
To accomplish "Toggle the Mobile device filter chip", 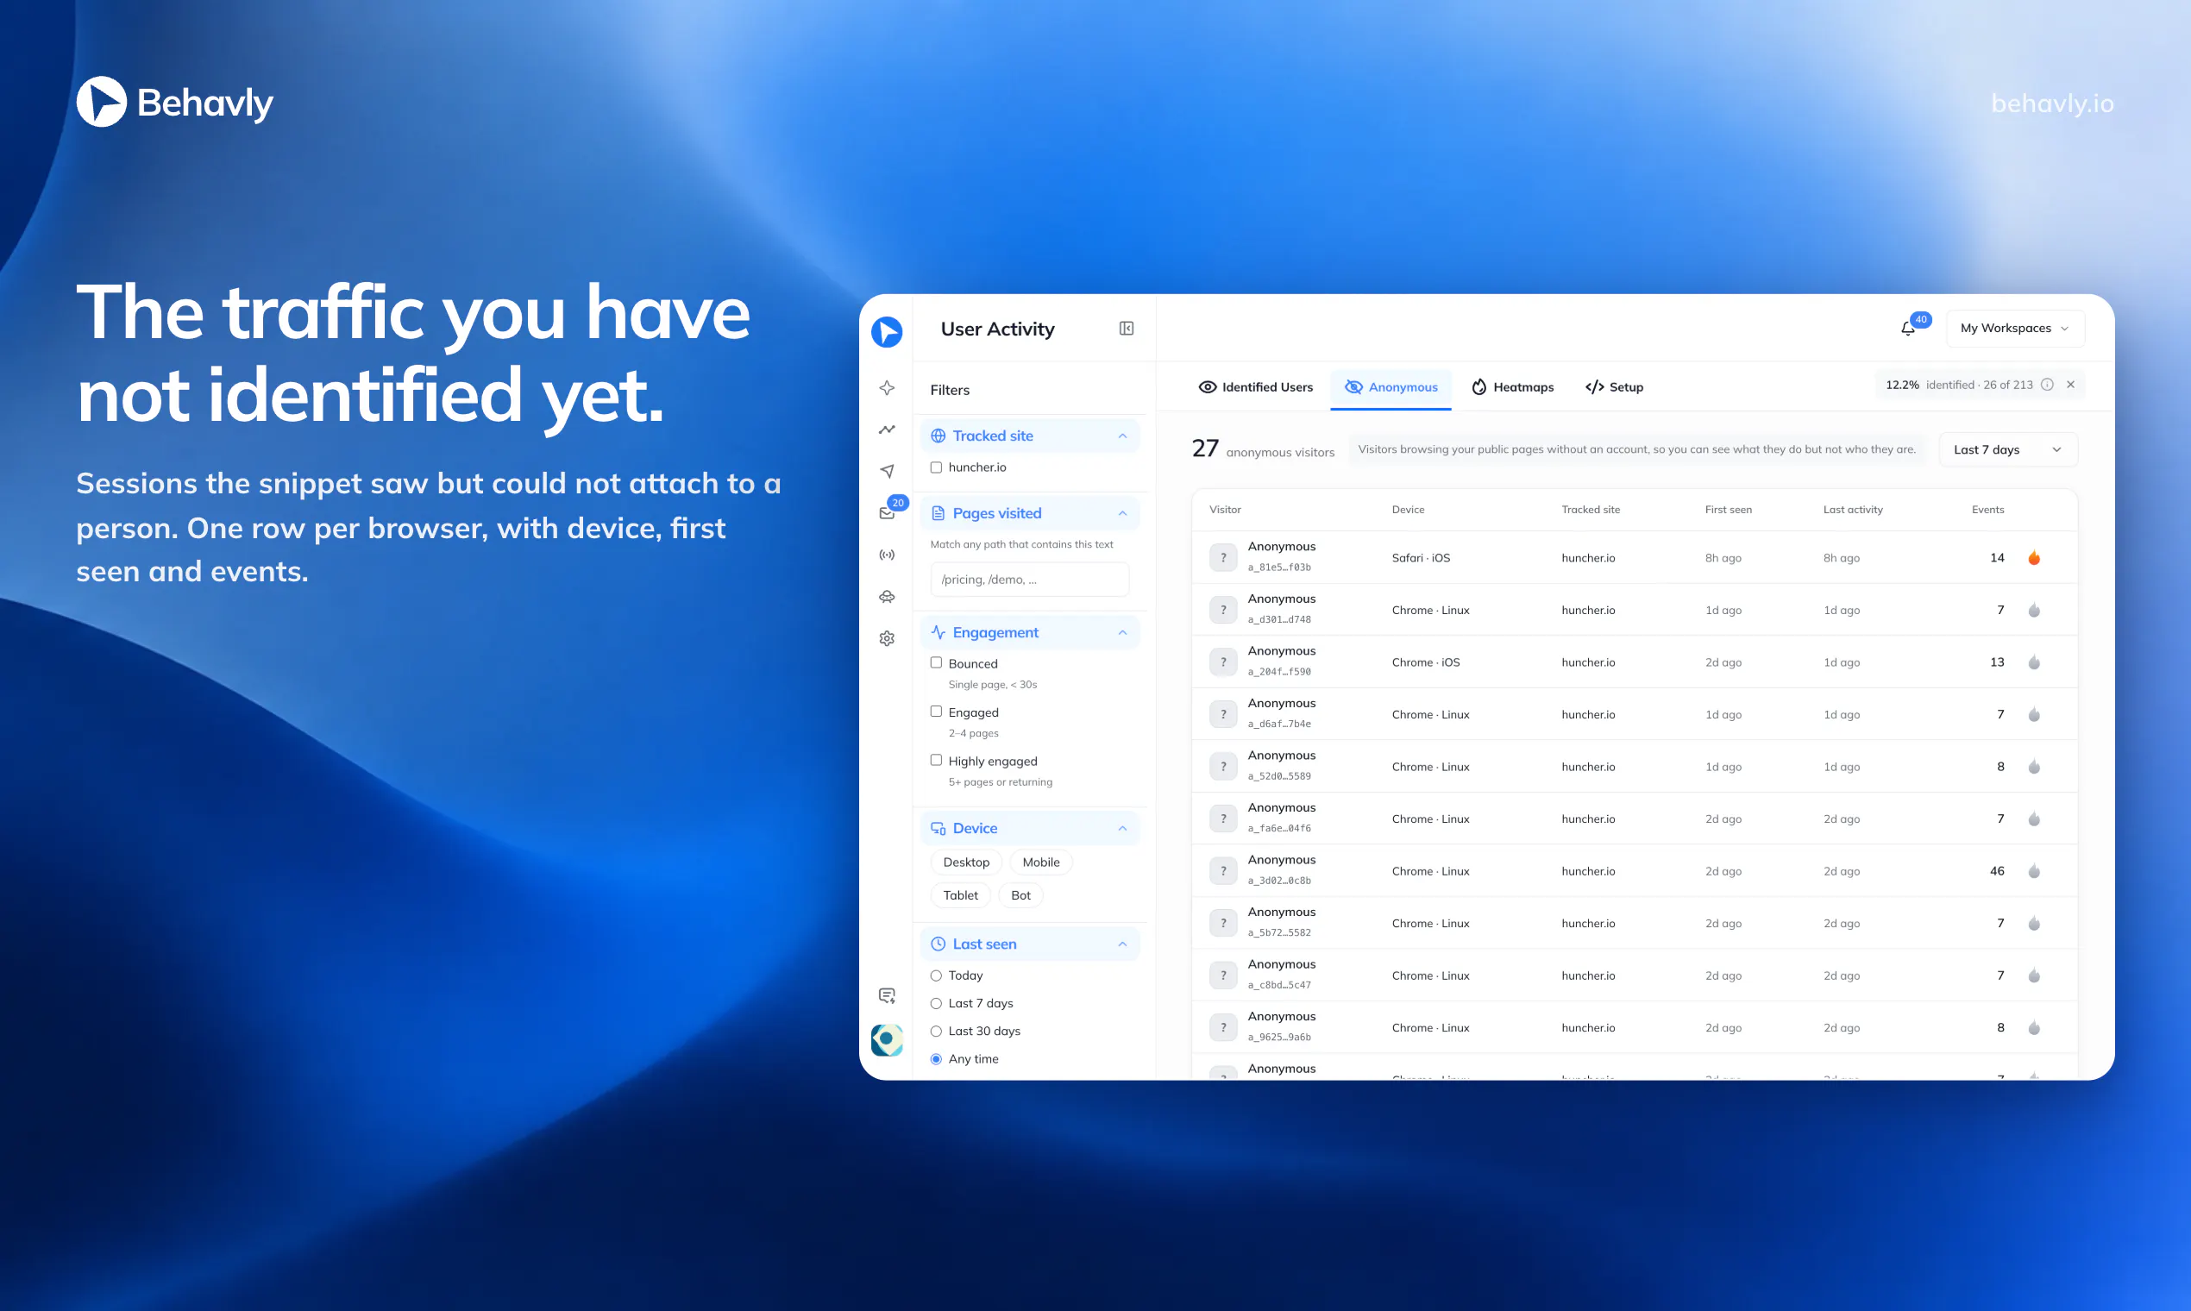I will click(1040, 862).
